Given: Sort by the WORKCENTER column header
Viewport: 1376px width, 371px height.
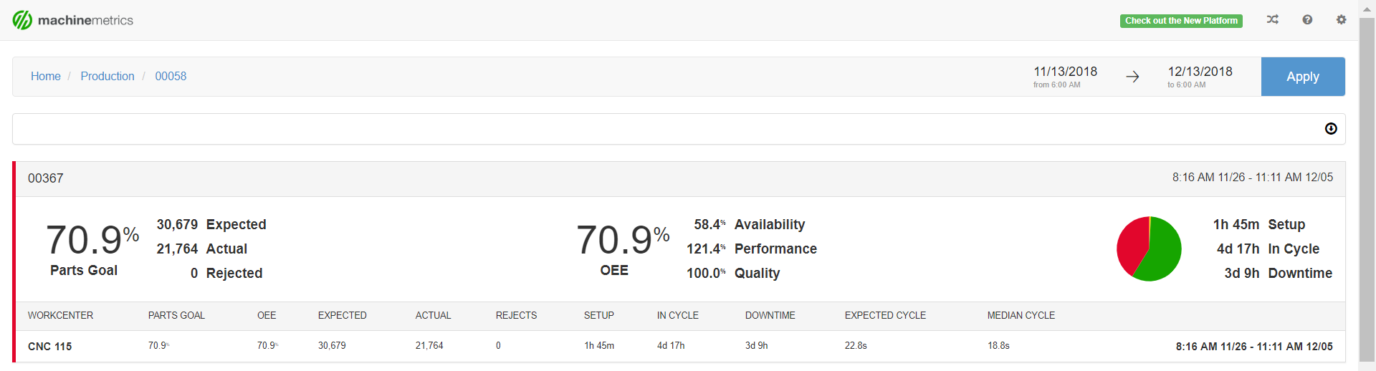Looking at the screenshot, I should pyautogui.click(x=60, y=315).
